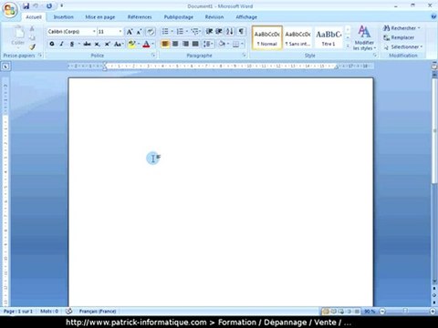
Task: Open the Publipostage tab
Action: tap(179, 17)
